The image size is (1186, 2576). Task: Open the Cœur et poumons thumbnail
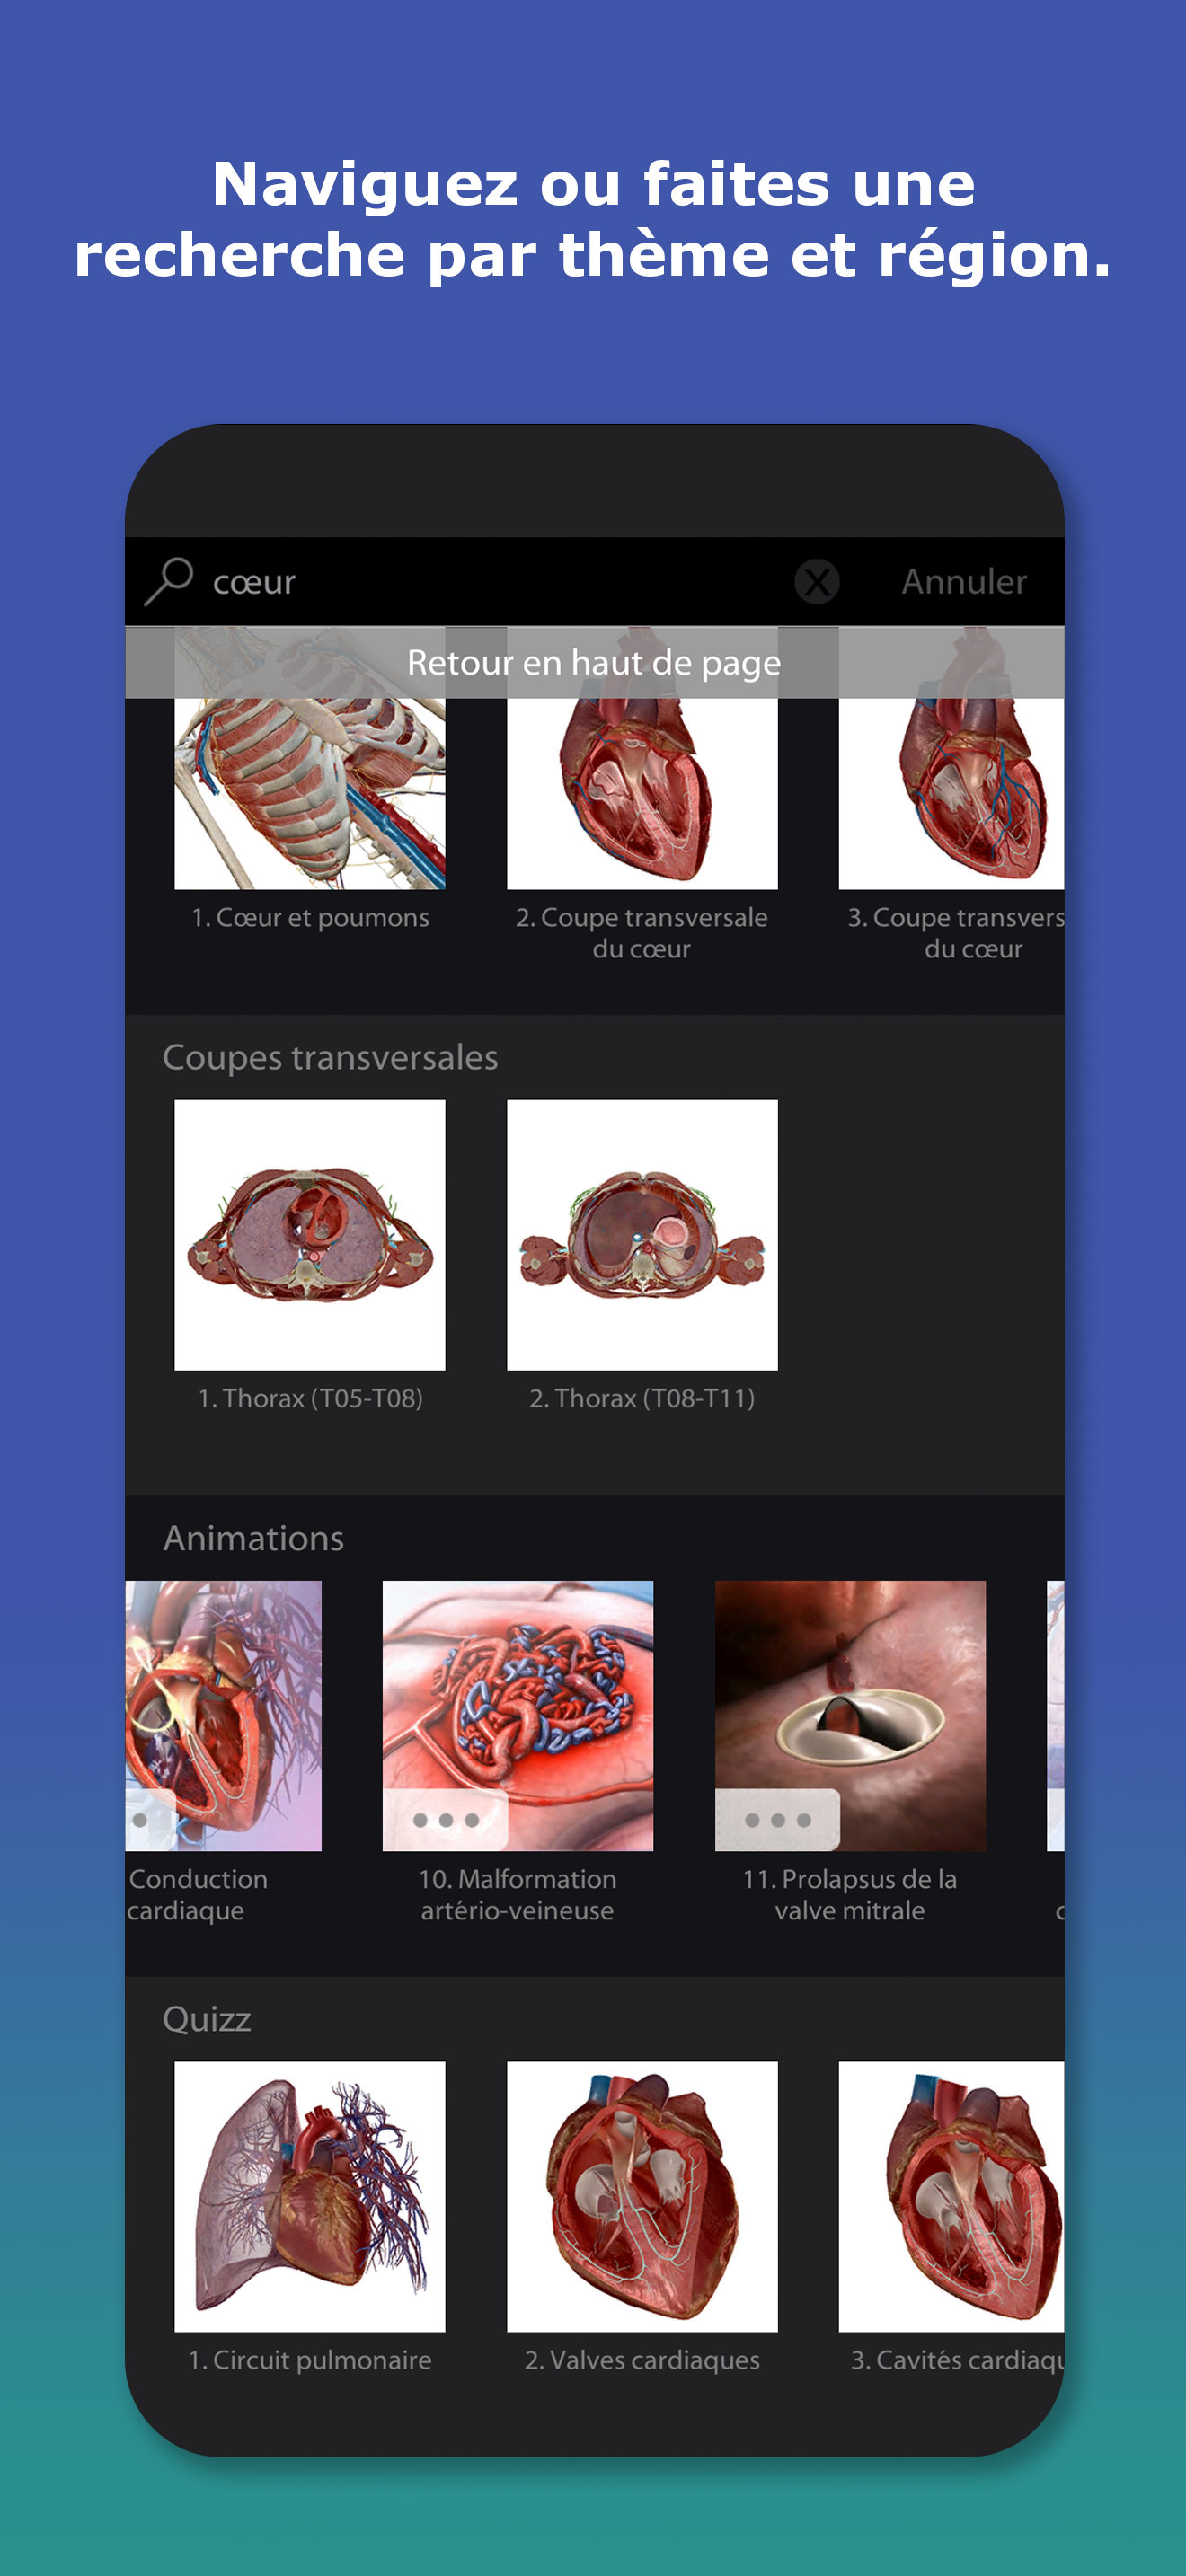[310, 760]
